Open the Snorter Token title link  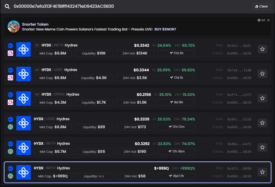[35, 24]
